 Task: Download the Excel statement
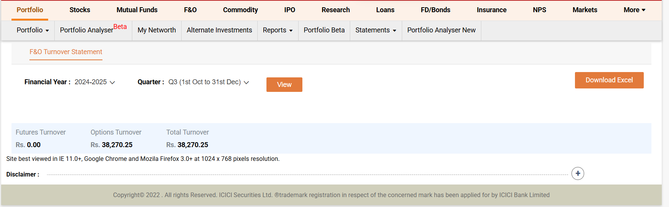click(609, 80)
